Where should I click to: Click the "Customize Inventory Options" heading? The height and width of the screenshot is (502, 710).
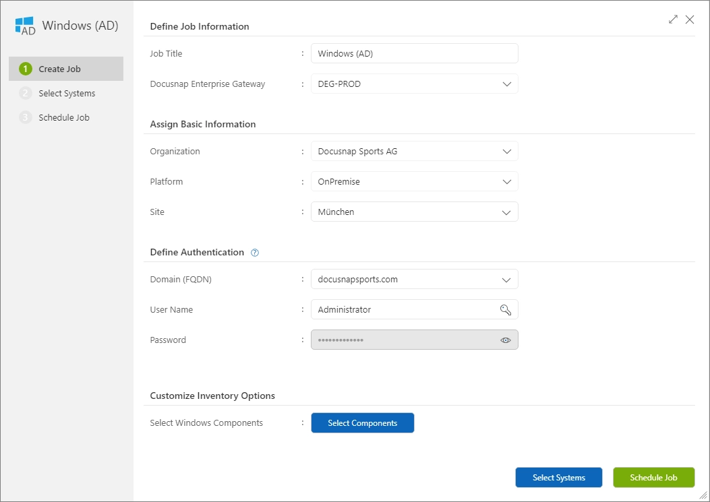pos(212,396)
